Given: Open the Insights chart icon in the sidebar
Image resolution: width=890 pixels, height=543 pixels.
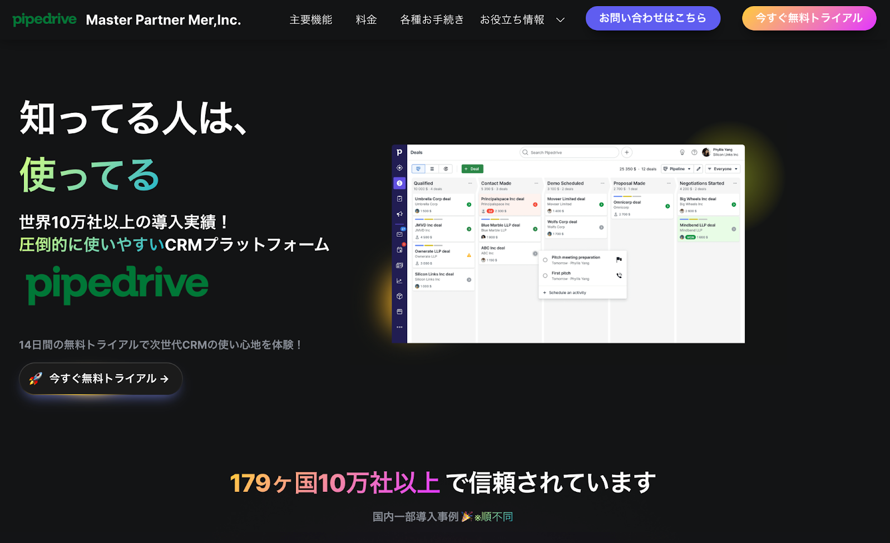Looking at the screenshot, I should click(399, 281).
